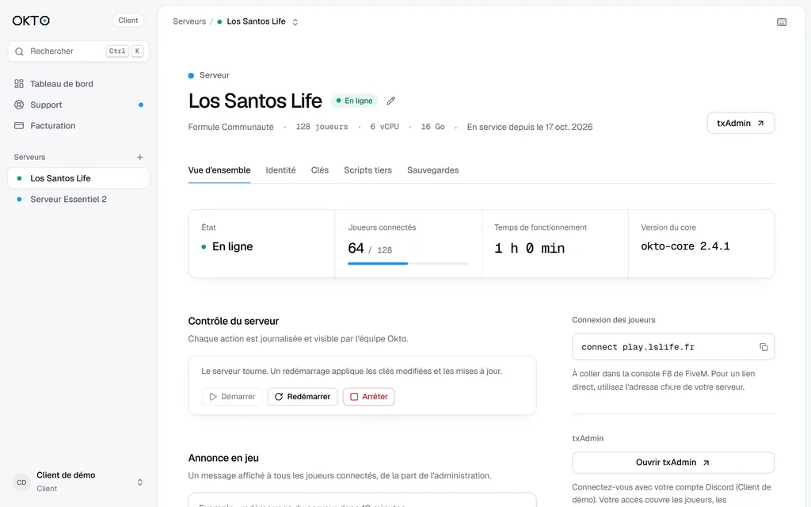Image resolution: width=811 pixels, height=507 pixels.
Task: Click the Contrôle du serveur heading
Action: click(x=234, y=322)
